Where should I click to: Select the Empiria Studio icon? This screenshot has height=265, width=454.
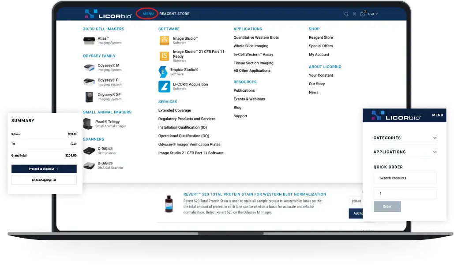point(164,72)
